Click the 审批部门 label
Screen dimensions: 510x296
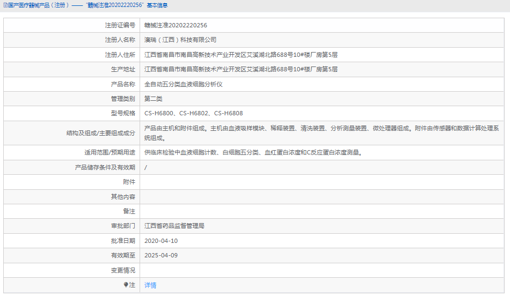(x=123, y=226)
